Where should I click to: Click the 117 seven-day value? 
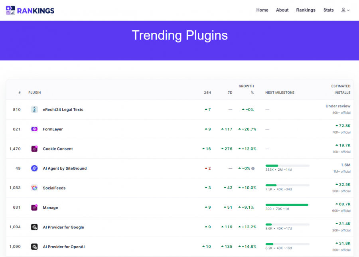click(227, 129)
